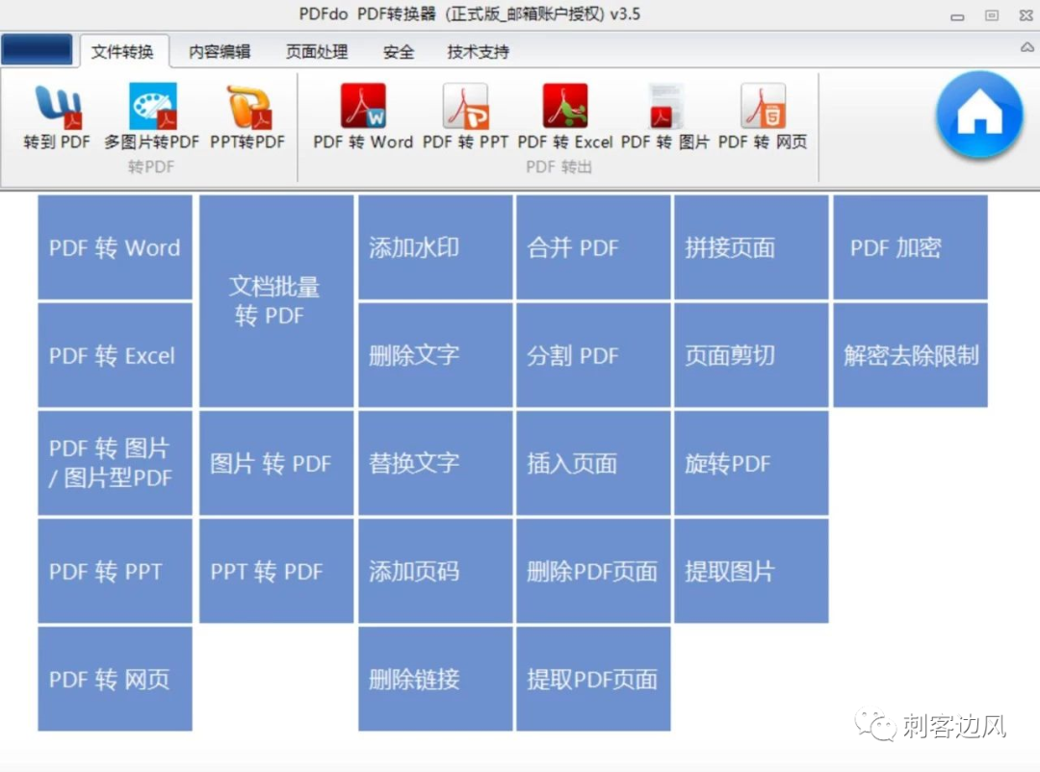The height and width of the screenshot is (772, 1040).
Task: Close the PDFdo window
Action: tap(1027, 15)
